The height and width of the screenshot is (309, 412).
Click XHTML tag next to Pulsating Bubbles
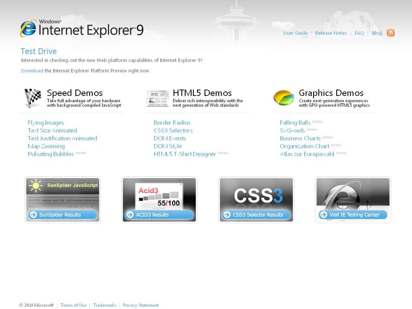pos(81,153)
